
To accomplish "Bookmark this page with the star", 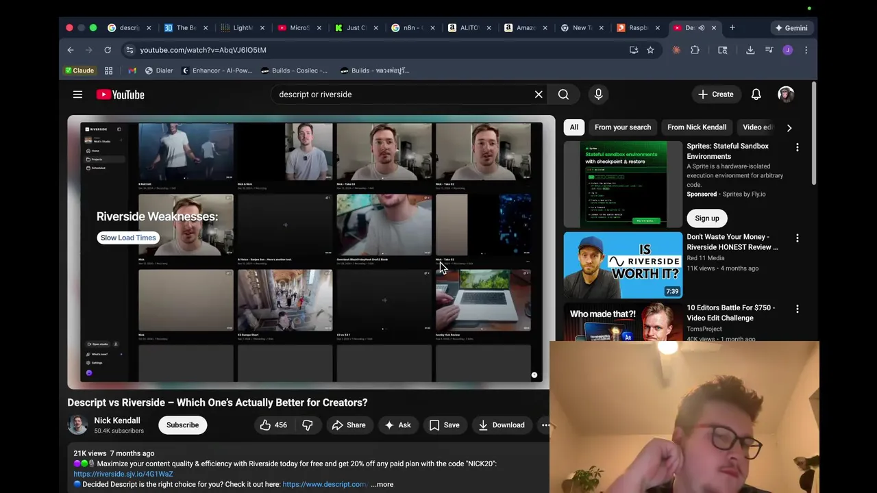I will coord(650,50).
